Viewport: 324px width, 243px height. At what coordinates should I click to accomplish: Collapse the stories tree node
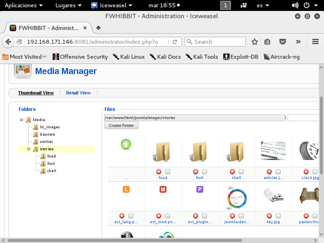(28, 149)
